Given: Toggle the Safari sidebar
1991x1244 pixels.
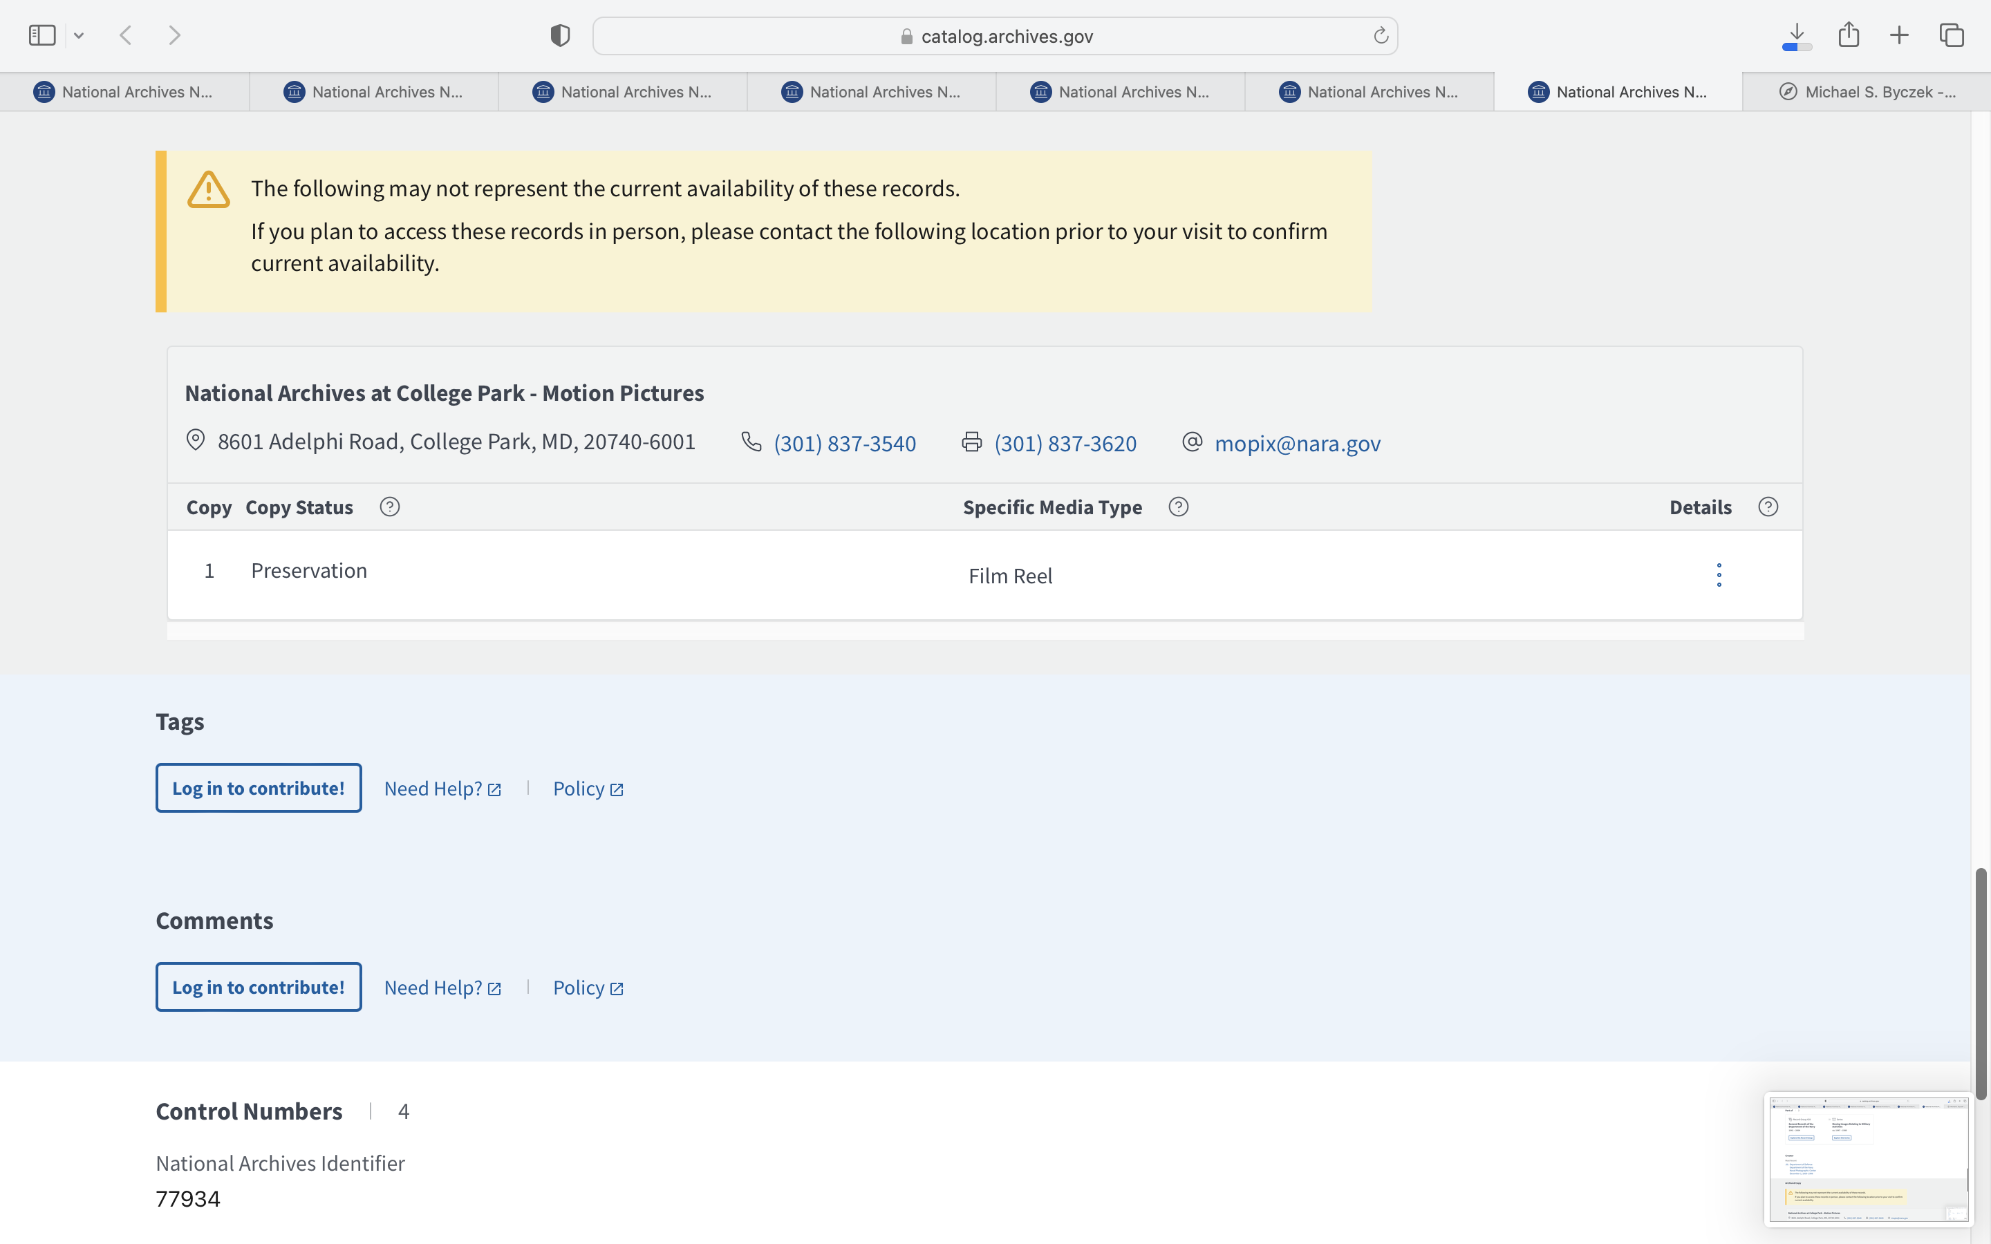Looking at the screenshot, I should click(x=42, y=35).
